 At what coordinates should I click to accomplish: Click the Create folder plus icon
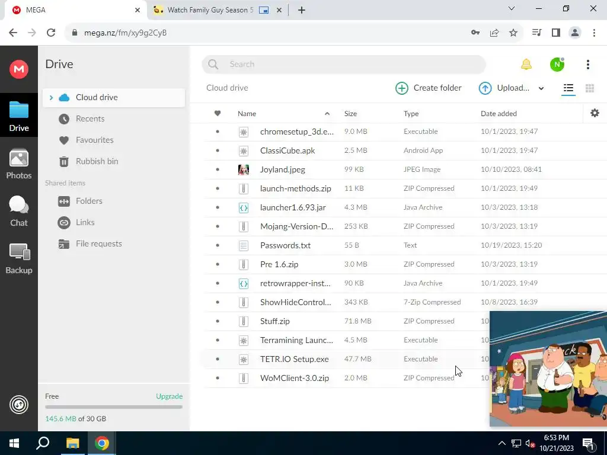402,88
